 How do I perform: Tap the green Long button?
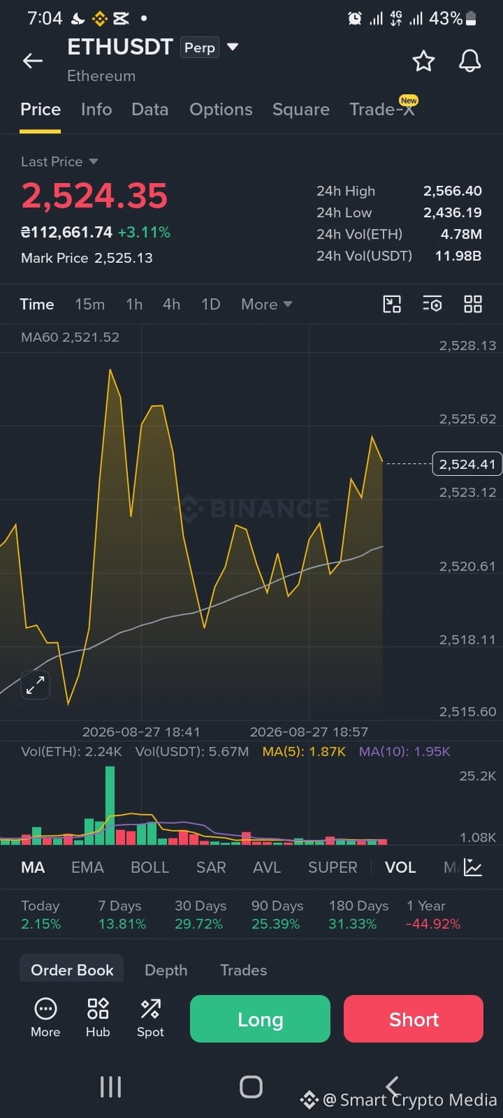pyautogui.click(x=260, y=1019)
